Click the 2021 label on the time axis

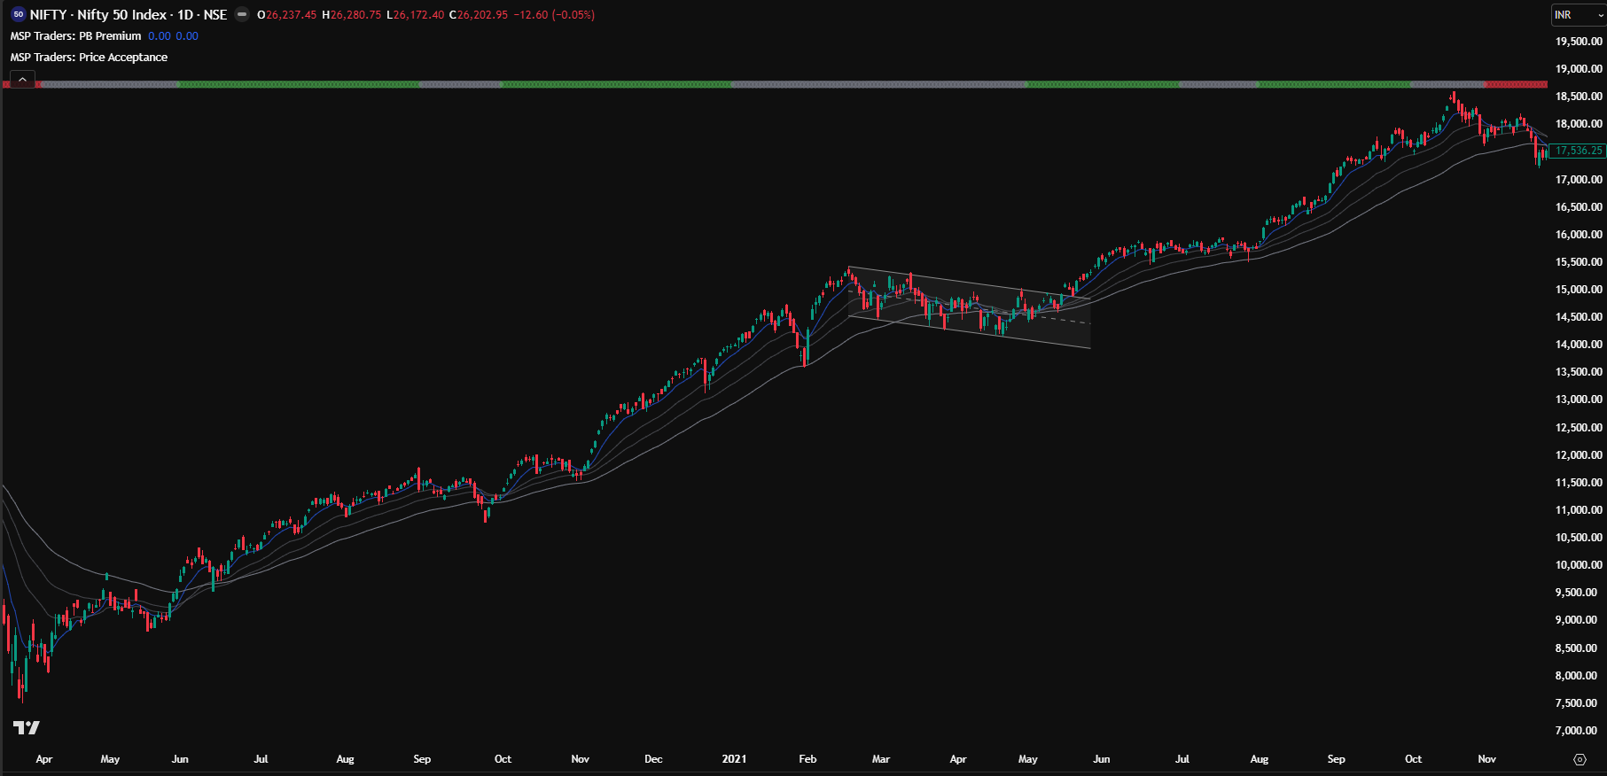coord(734,759)
